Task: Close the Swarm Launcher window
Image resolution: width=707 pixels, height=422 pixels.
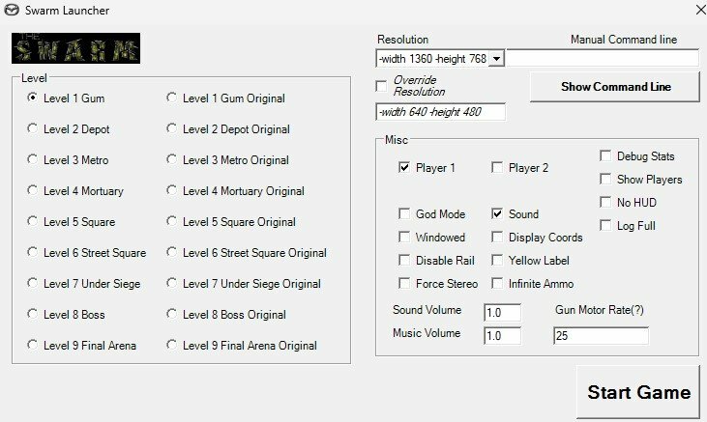Action: click(x=699, y=11)
